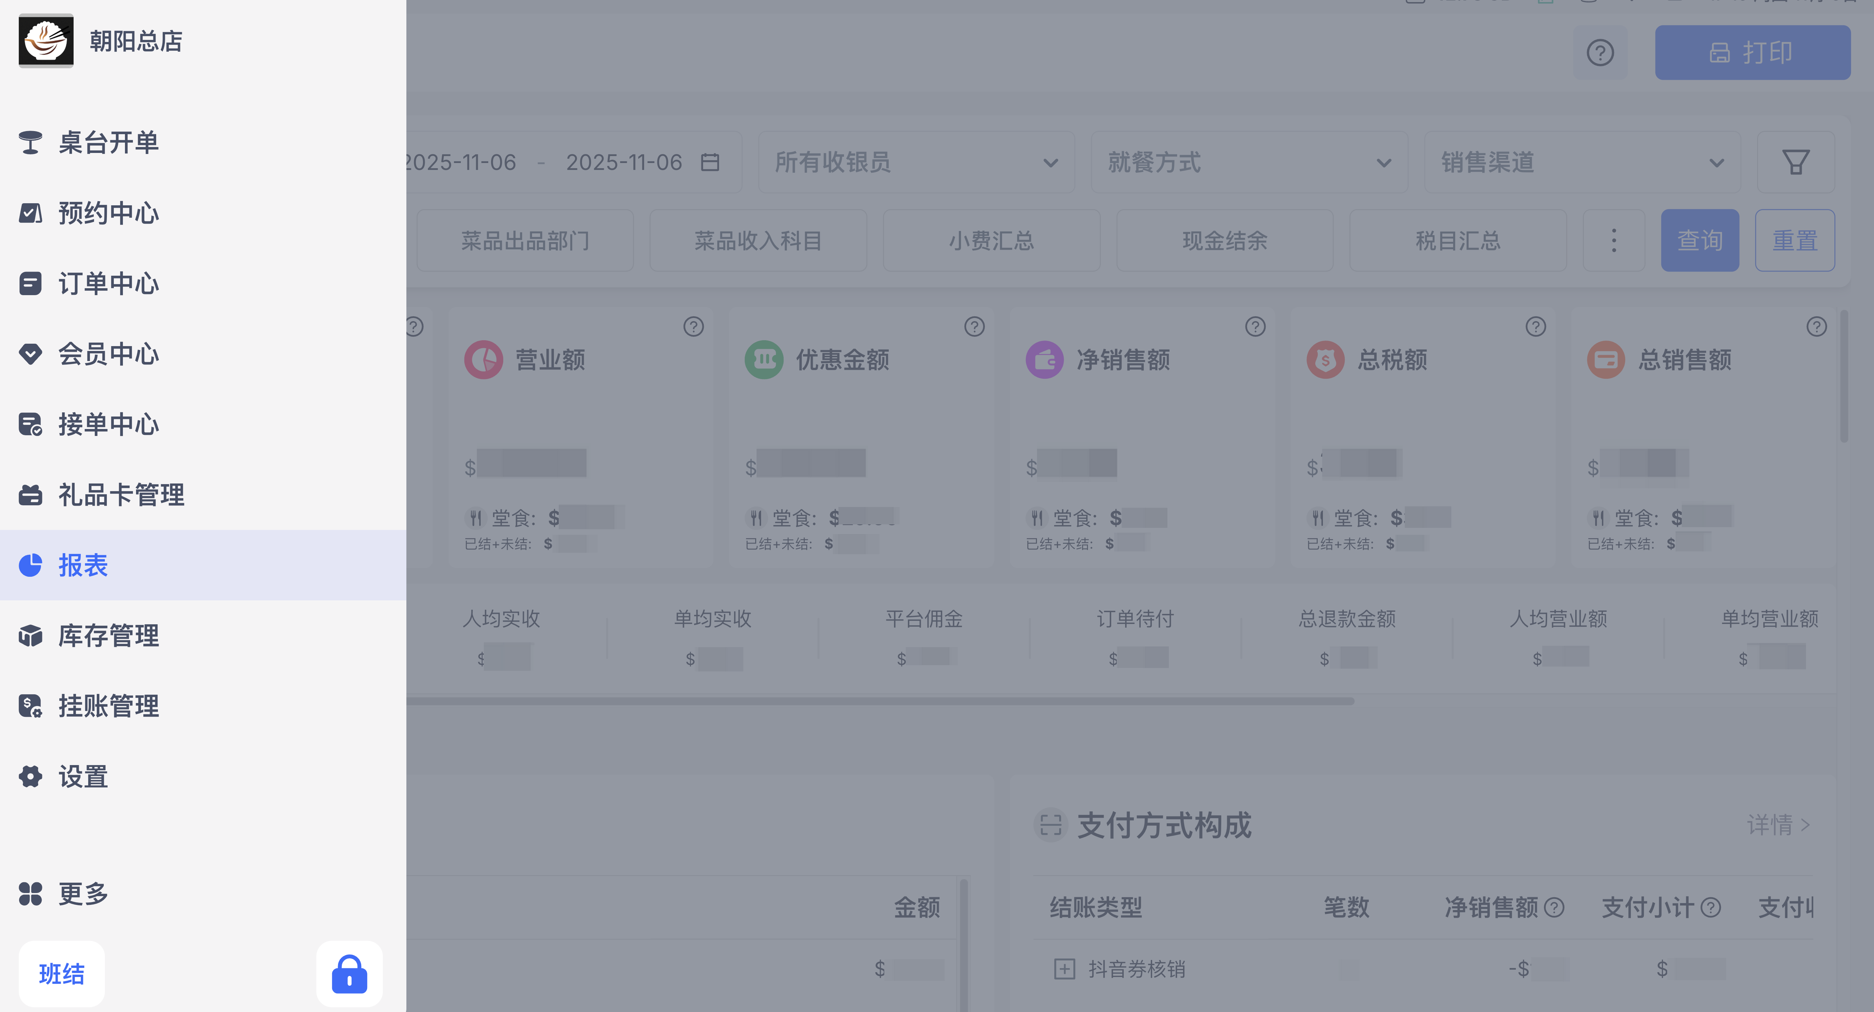Click help icon on 营业额 card
The height and width of the screenshot is (1012, 1874).
[x=693, y=326]
